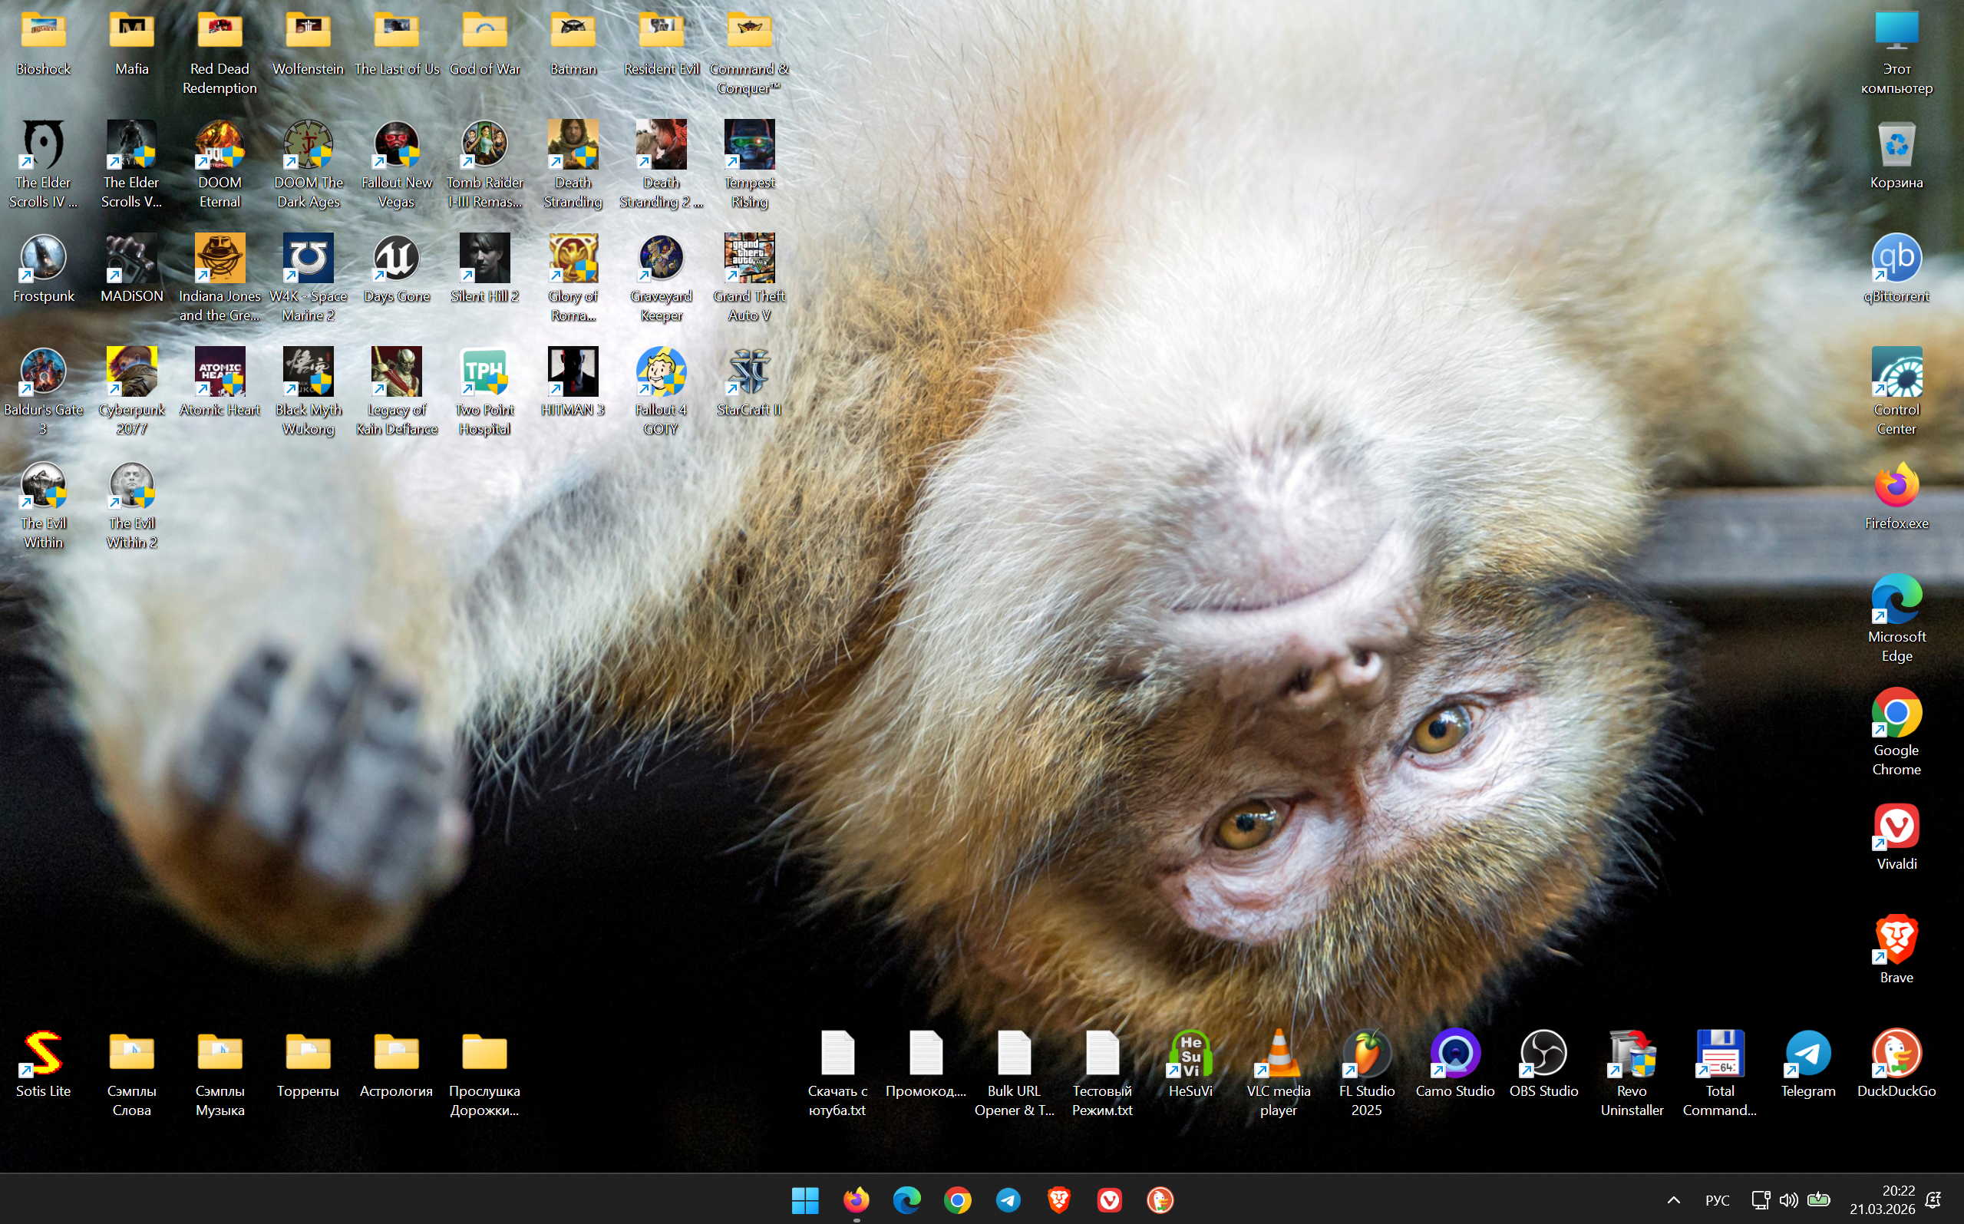1964x1224 pixels.
Task: Click the Revo Uninstaller shortcut
Action: coord(1631,1054)
